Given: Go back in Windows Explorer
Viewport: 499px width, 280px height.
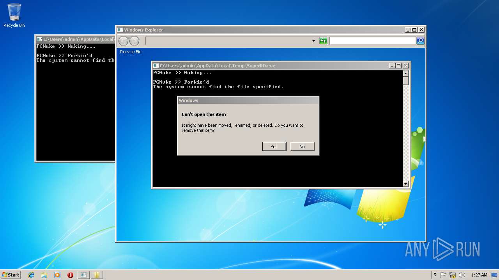Looking at the screenshot, I should pyautogui.click(x=123, y=40).
